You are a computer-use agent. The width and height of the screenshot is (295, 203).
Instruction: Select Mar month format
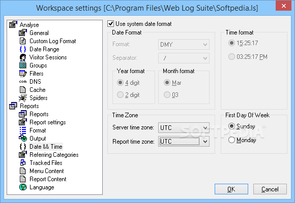pos(167,83)
